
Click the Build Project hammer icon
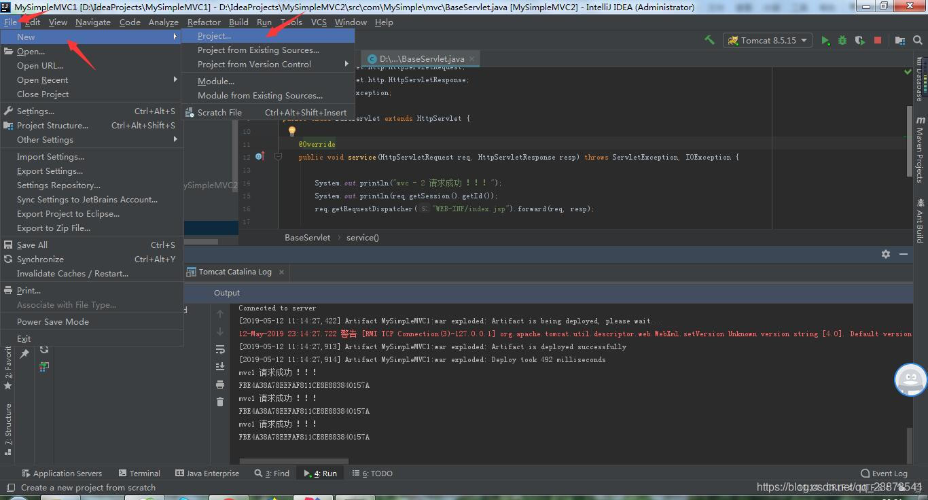pos(709,40)
